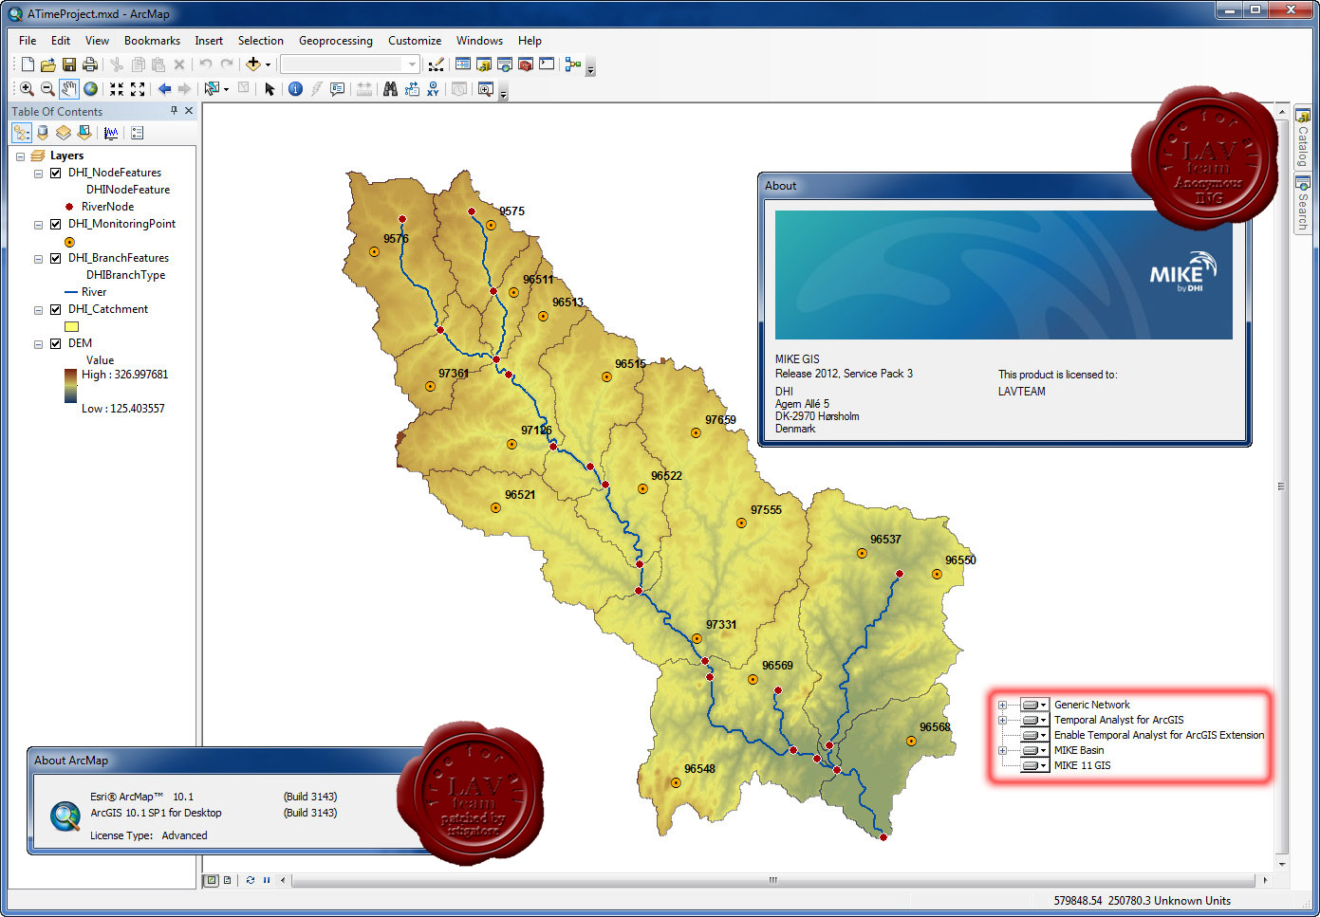Click the DEM color ramp
This screenshot has height=917, width=1320.
pyautogui.click(x=70, y=386)
